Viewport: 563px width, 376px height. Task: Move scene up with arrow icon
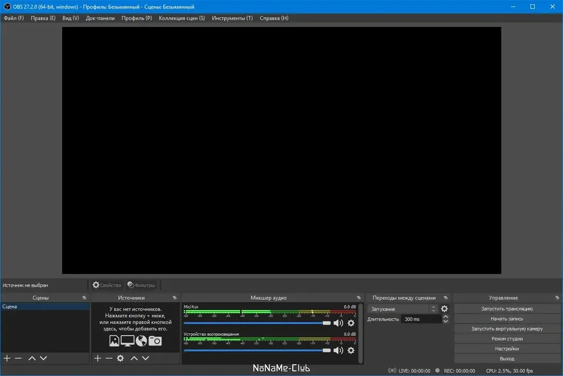32,358
